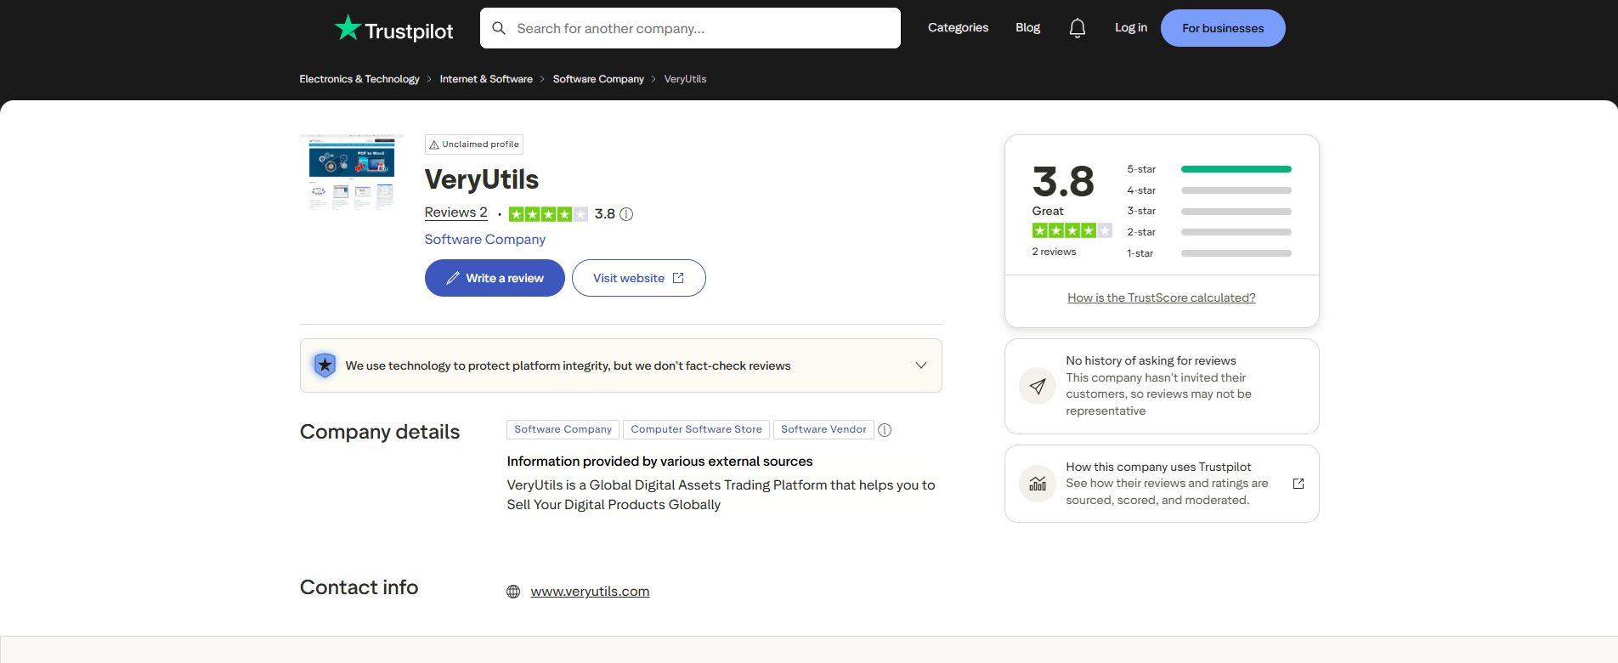The image size is (1618, 663).
Task: Click the '2 reviews' text
Action: coord(1054,252)
